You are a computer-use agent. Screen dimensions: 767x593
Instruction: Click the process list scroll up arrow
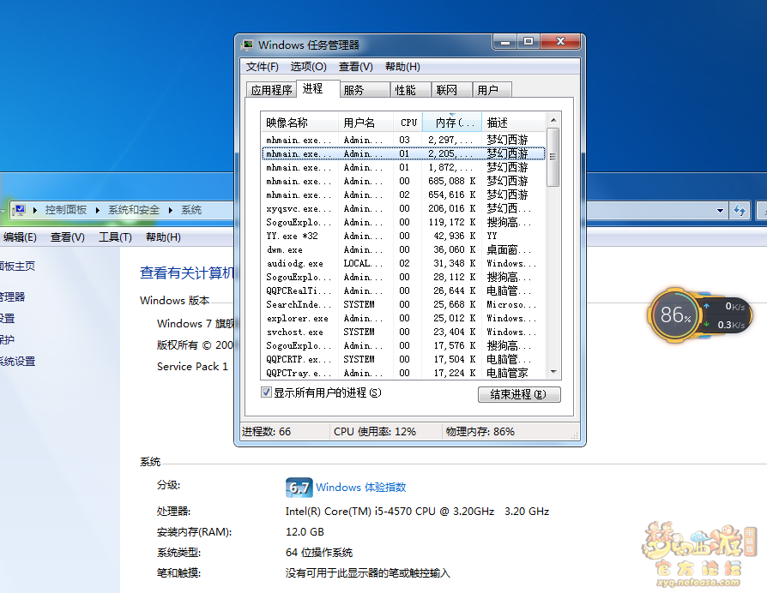point(553,120)
